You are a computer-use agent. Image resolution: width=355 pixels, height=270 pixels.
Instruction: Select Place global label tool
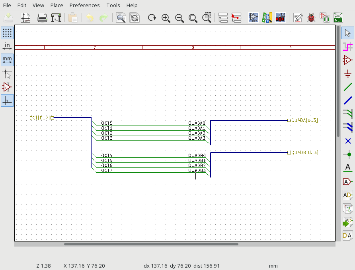pyautogui.click(x=348, y=182)
